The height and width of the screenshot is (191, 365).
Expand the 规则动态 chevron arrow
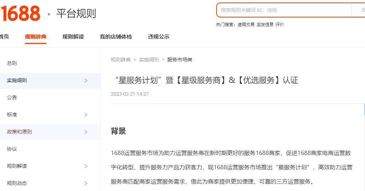[x=86, y=183]
